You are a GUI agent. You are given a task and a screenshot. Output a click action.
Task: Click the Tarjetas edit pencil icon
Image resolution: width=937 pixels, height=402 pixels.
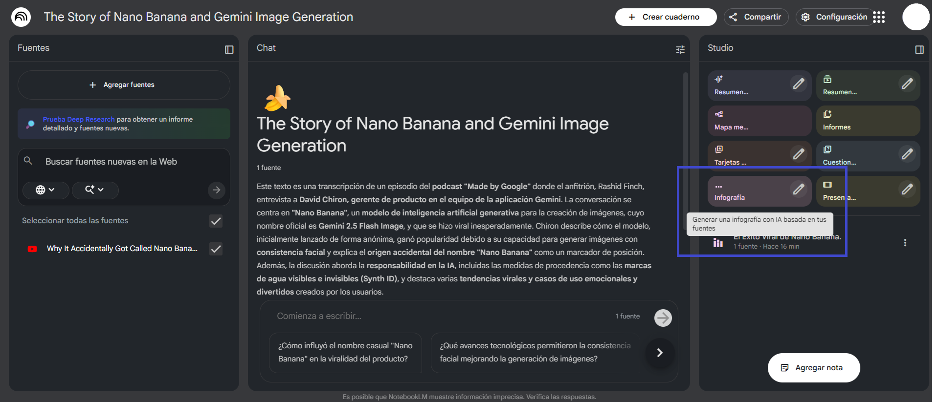tap(798, 154)
